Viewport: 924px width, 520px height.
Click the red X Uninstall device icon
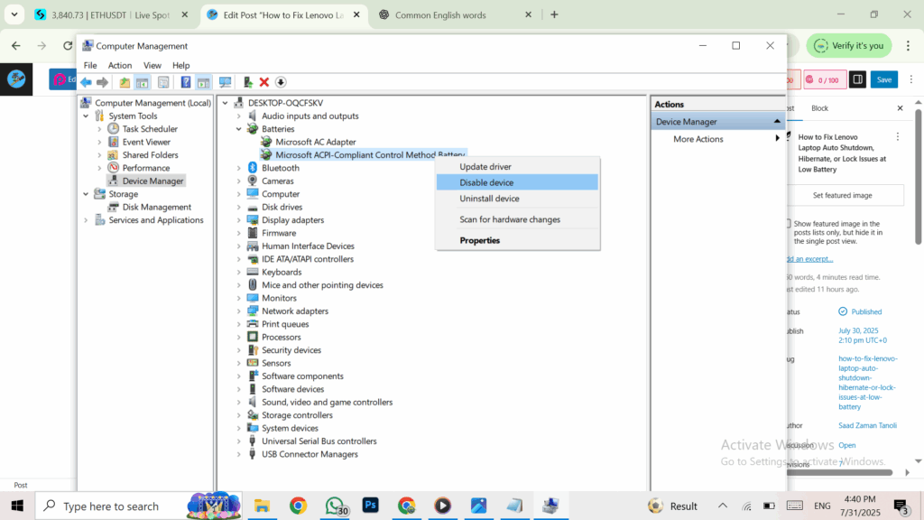[264, 82]
